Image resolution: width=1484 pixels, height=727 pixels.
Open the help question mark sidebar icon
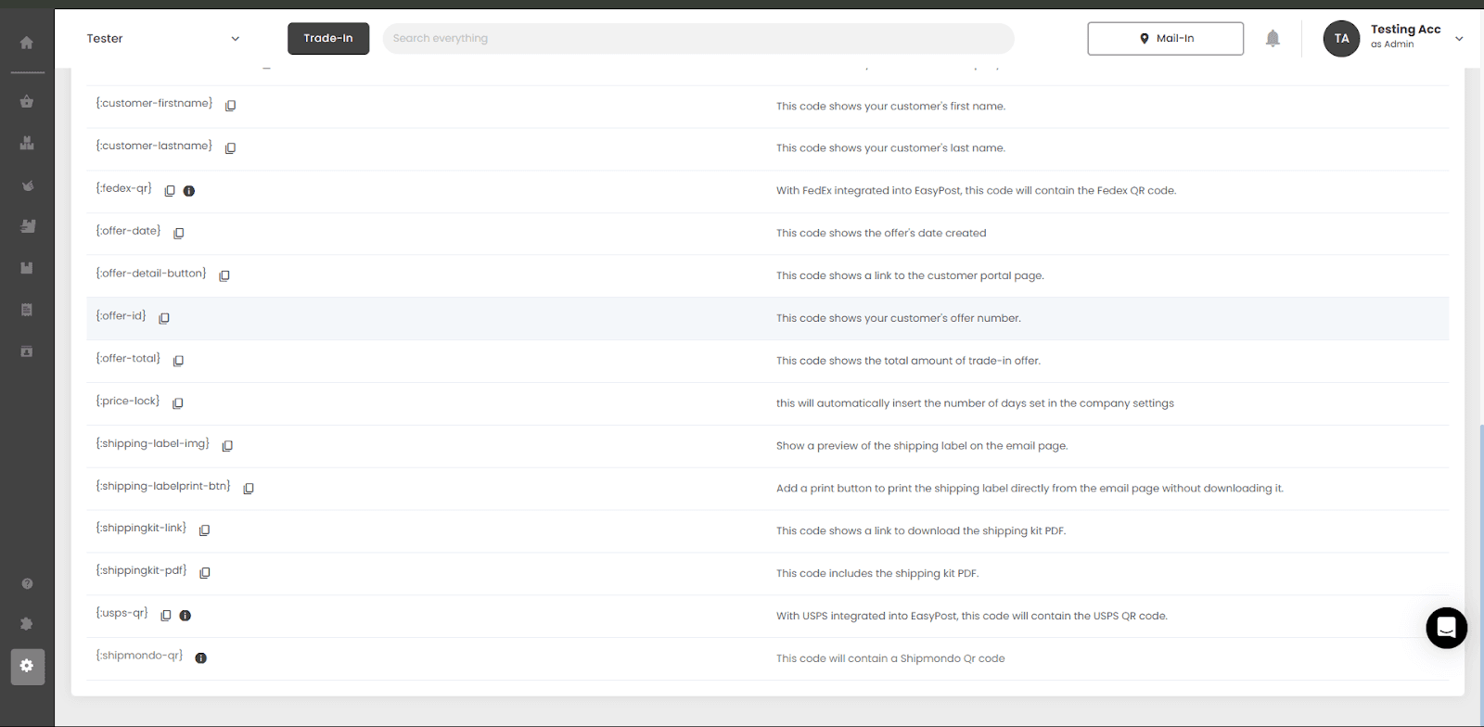coord(27,583)
